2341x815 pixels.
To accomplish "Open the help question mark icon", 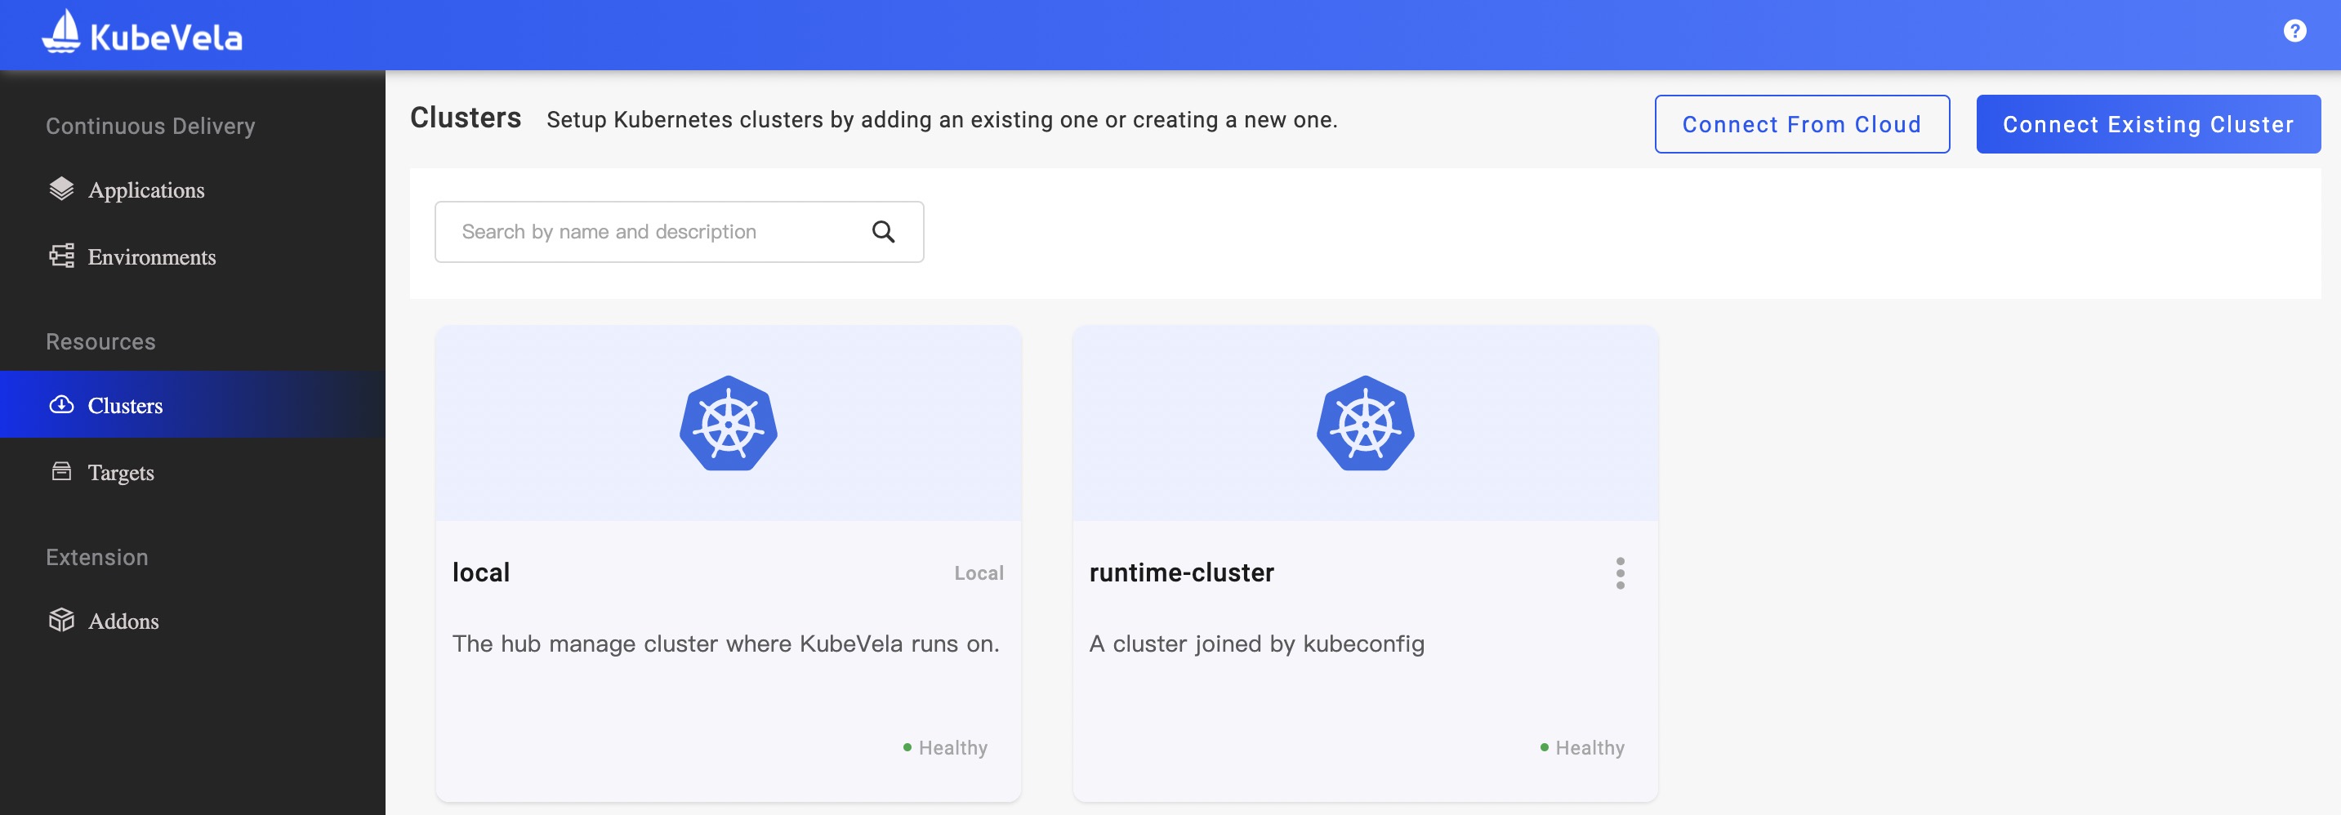I will [2294, 32].
